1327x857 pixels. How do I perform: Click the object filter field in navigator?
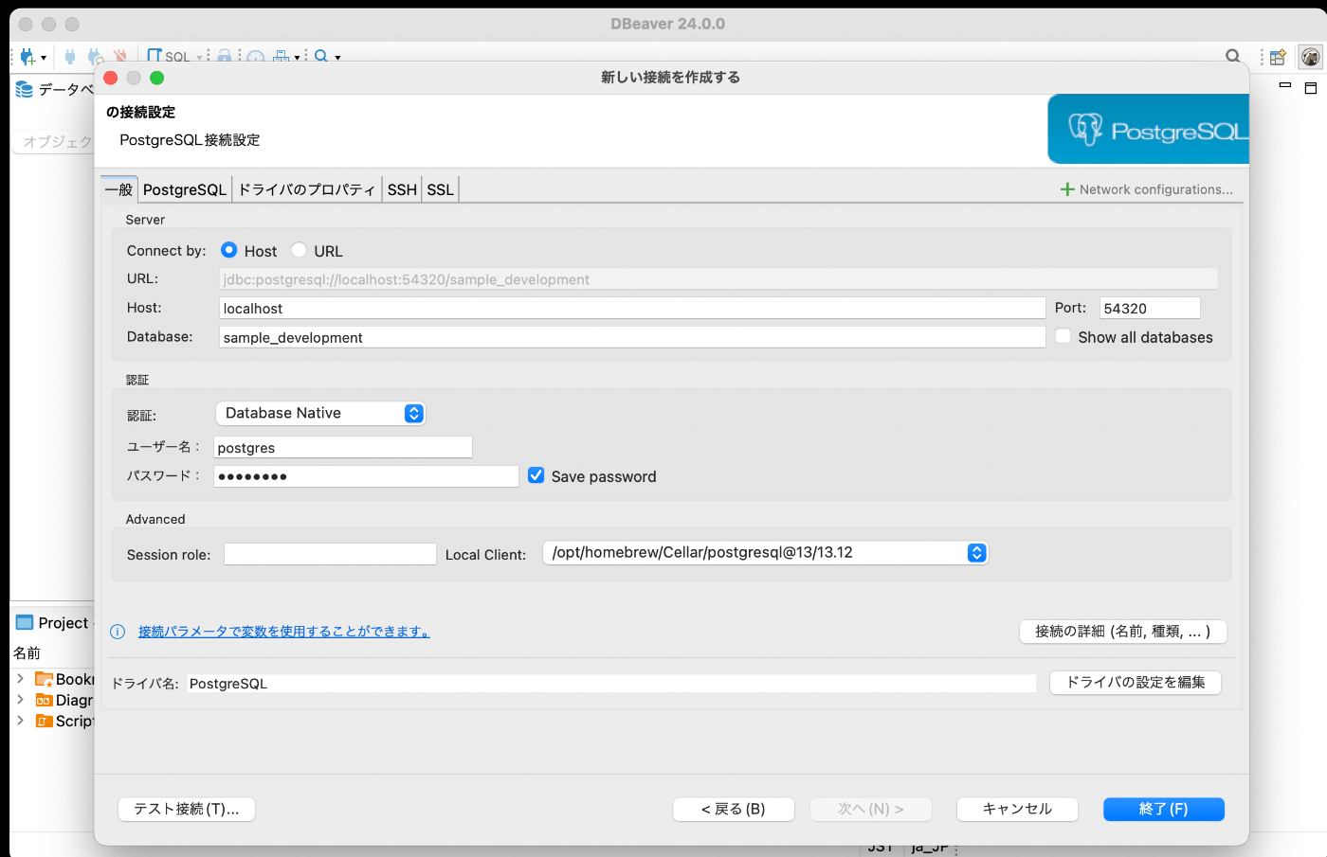click(x=55, y=142)
